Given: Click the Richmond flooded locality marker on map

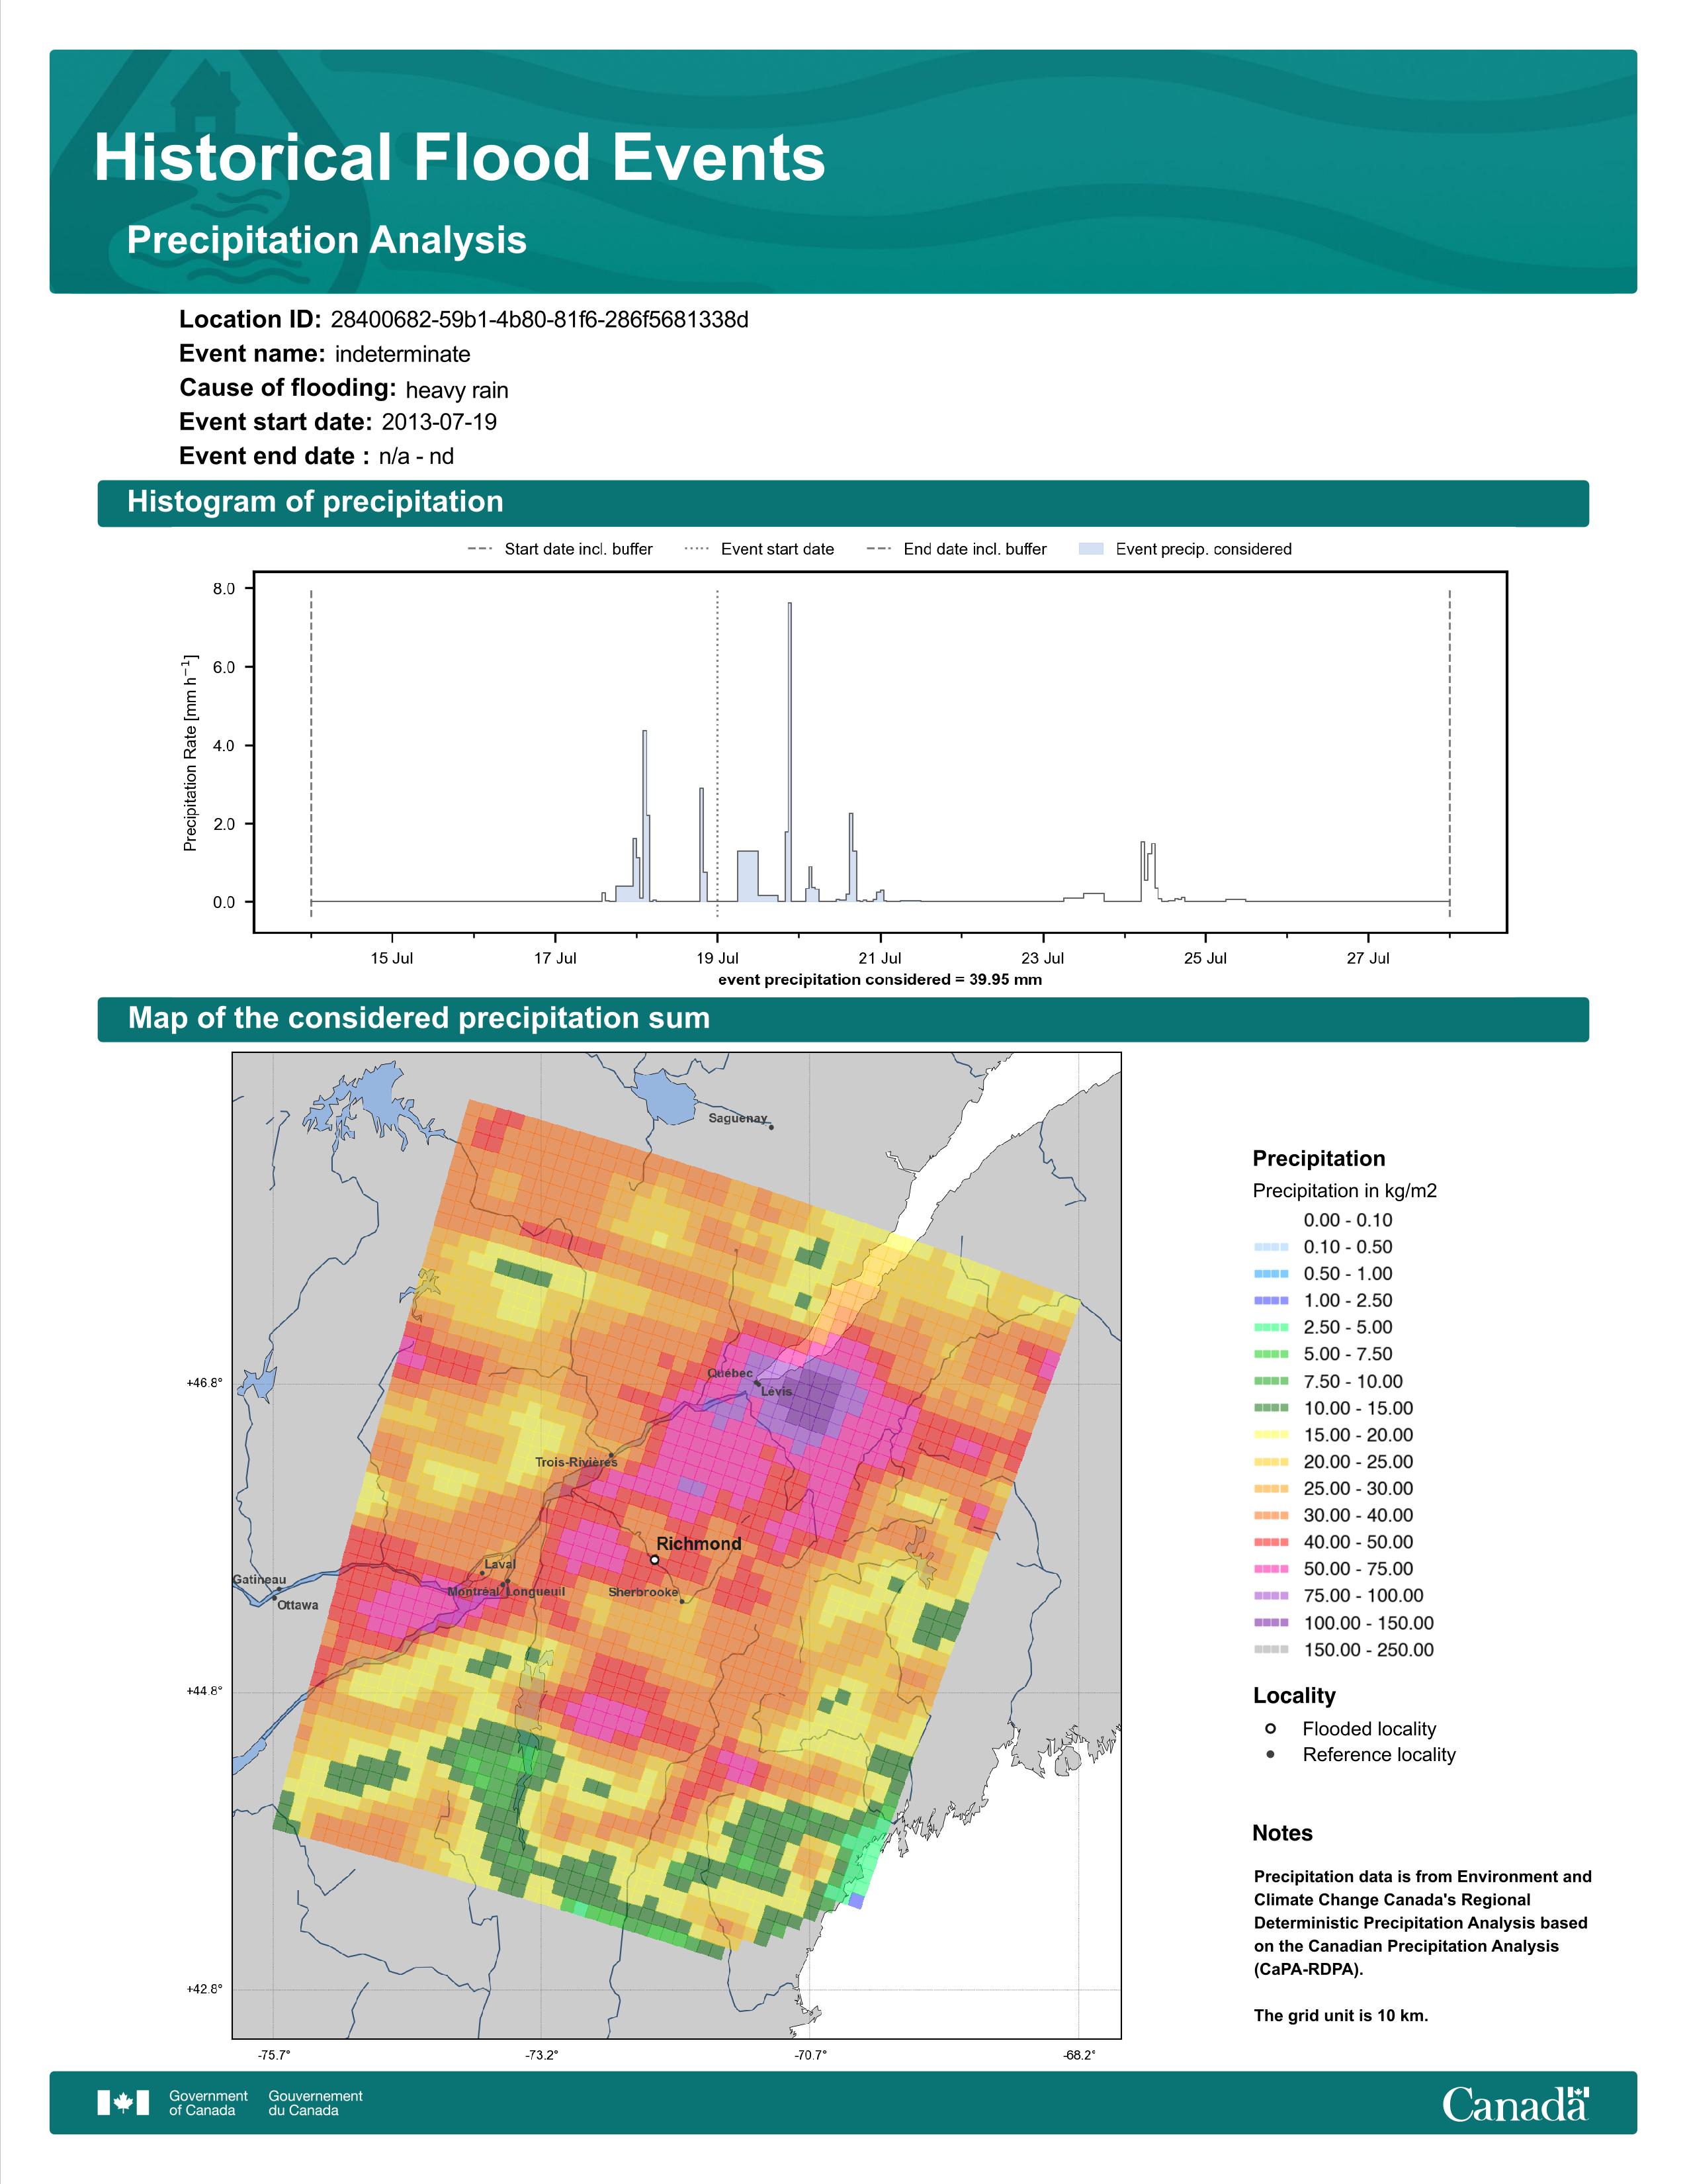Looking at the screenshot, I should [x=654, y=1559].
